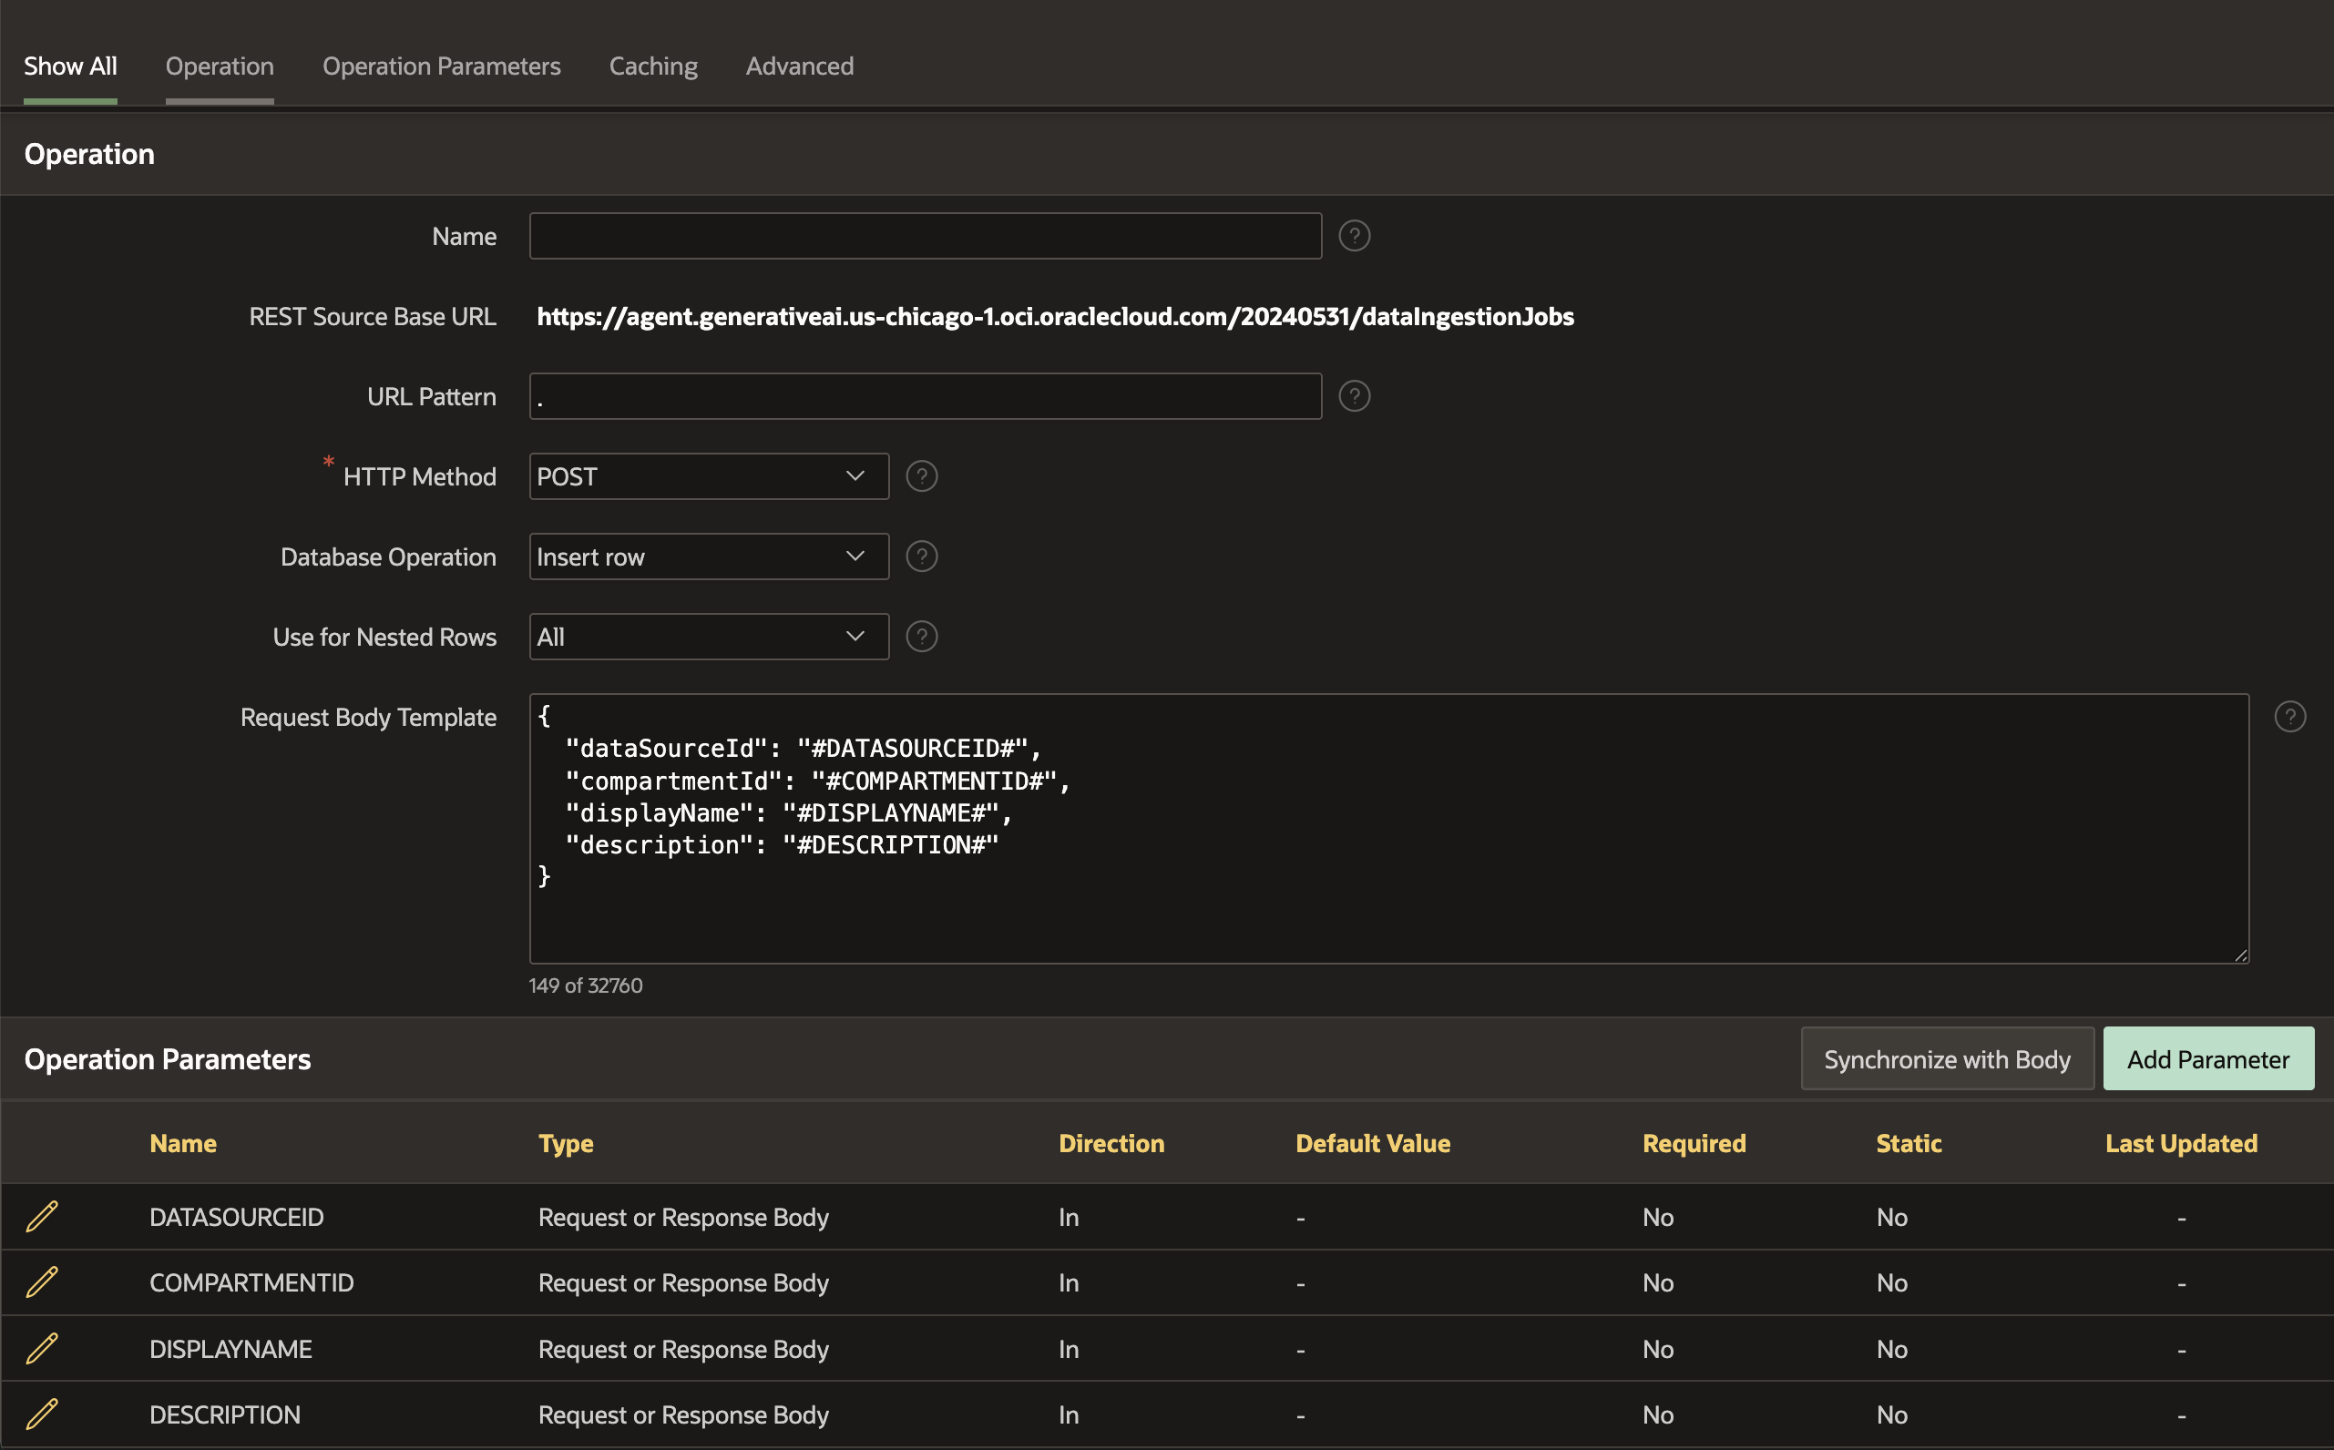
Task: Open the Use for Nested Rows dropdown
Action: click(709, 637)
